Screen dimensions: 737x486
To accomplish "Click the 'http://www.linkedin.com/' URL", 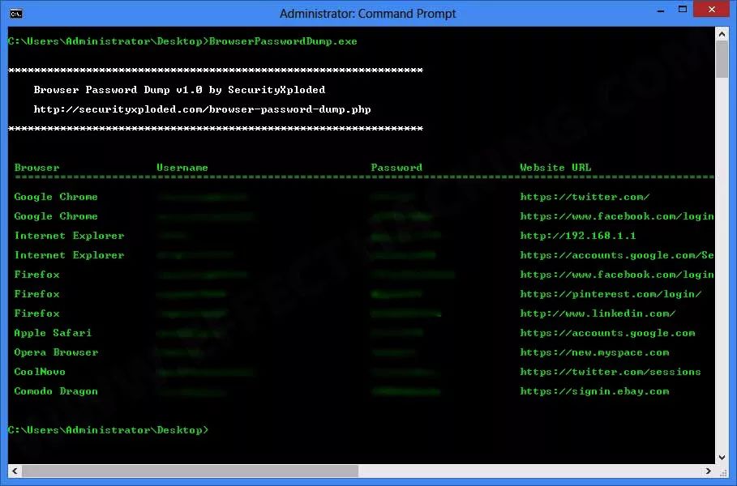I will pyautogui.click(x=598, y=313).
